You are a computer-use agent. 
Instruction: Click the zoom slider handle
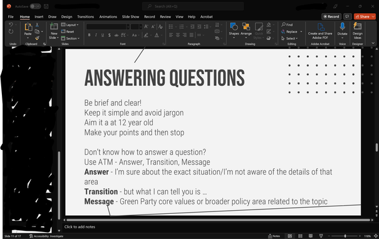point(345,236)
